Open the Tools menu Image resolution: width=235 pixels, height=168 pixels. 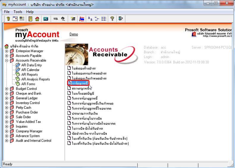pyautogui.click(x=18, y=12)
